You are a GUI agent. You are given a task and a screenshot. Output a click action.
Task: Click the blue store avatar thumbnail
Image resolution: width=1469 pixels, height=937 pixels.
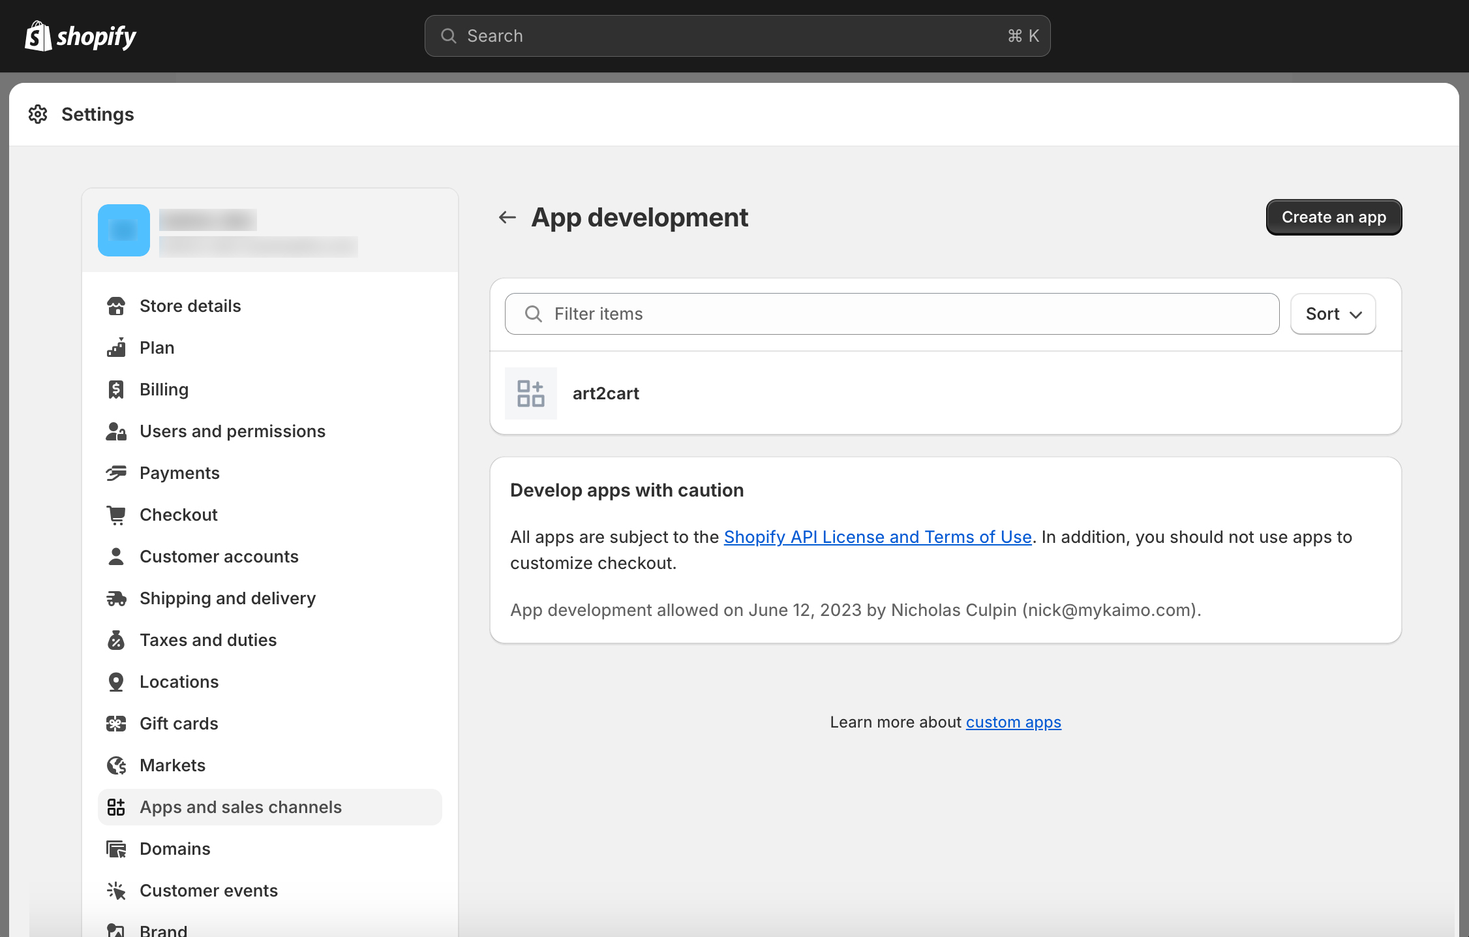124,230
